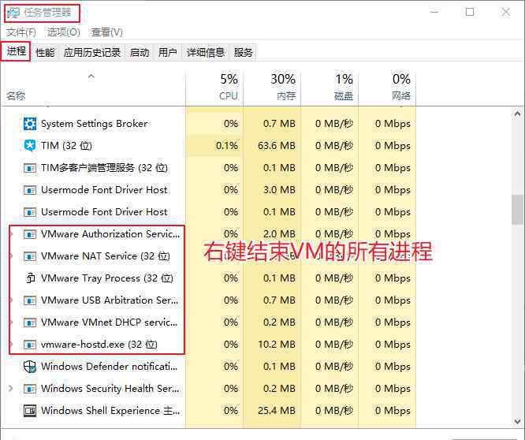Click the VMware VMnet DHCP service icon
Image resolution: width=525 pixels, height=440 pixels.
click(30, 323)
